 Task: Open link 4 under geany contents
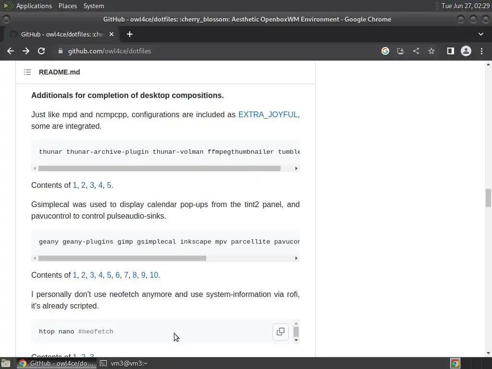100,275
